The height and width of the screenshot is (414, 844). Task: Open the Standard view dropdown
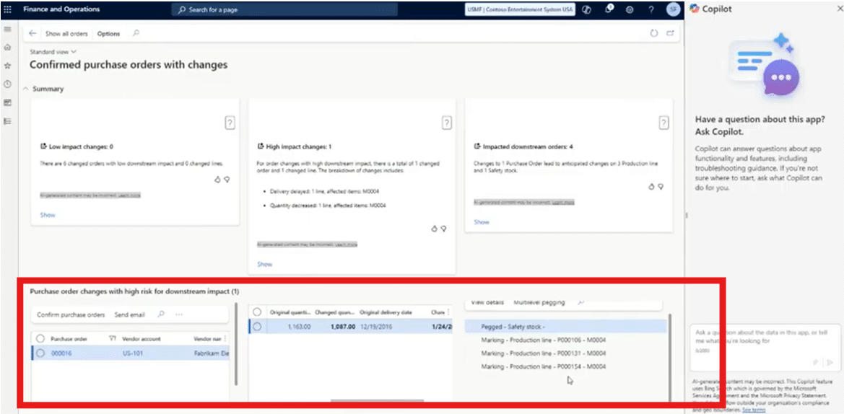pos(53,52)
